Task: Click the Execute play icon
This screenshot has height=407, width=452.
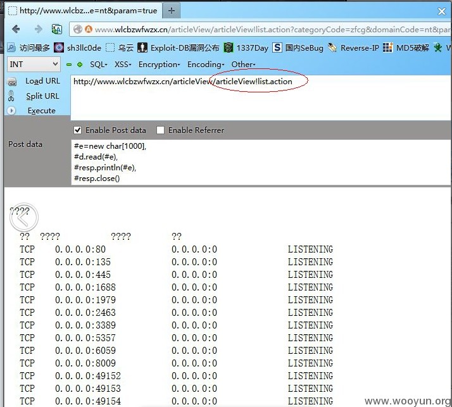Action: point(11,111)
